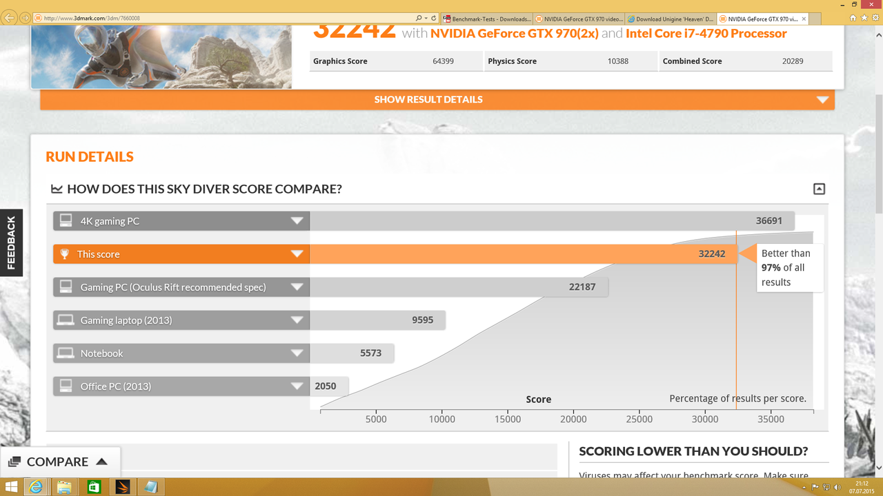Click the Better than 97% tooltip

788,267
